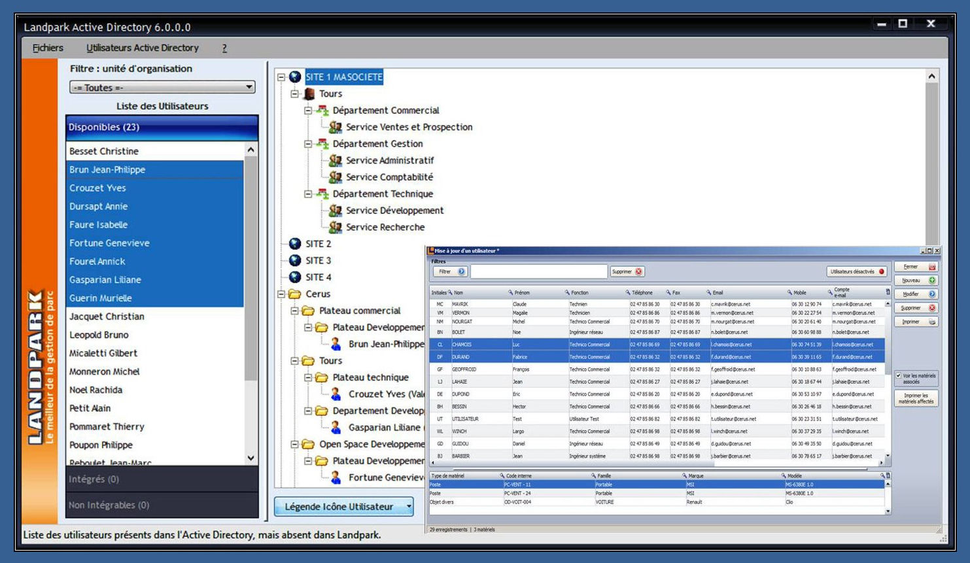Click the Supprimer button below Modifier
This screenshot has width=970, height=563.
(x=916, y=308)
